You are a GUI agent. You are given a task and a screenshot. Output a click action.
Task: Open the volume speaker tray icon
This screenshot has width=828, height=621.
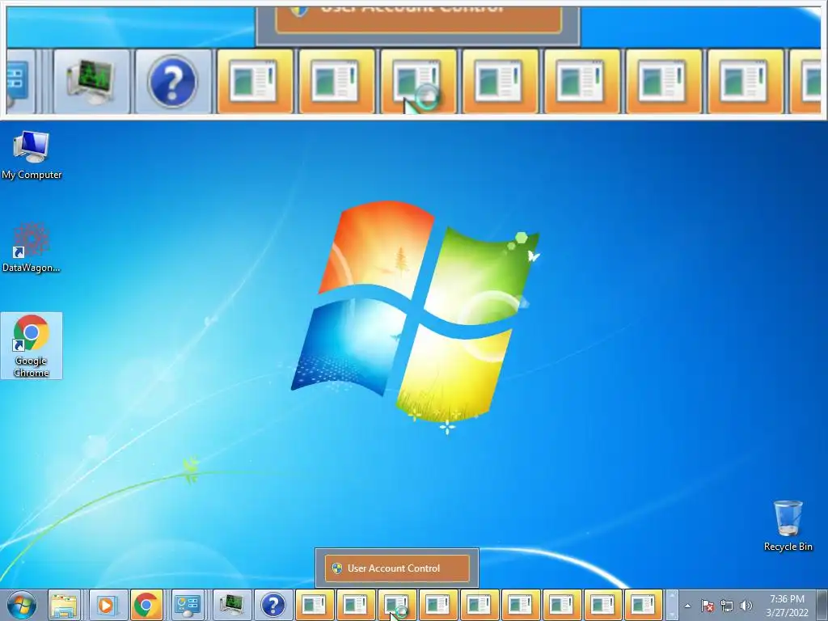(746, 606)
